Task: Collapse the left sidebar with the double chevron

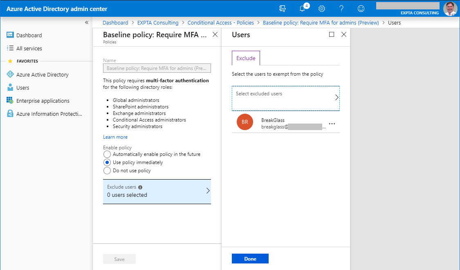Action: tap(87, 22)
